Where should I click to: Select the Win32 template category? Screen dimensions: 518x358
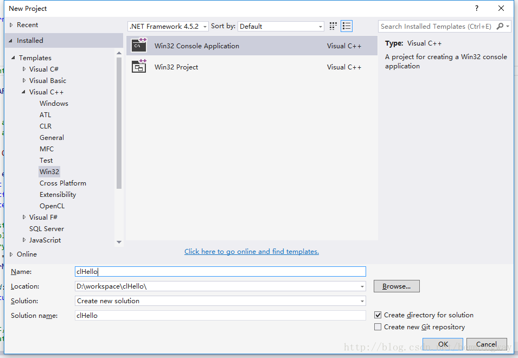click(x=49, y=172)
